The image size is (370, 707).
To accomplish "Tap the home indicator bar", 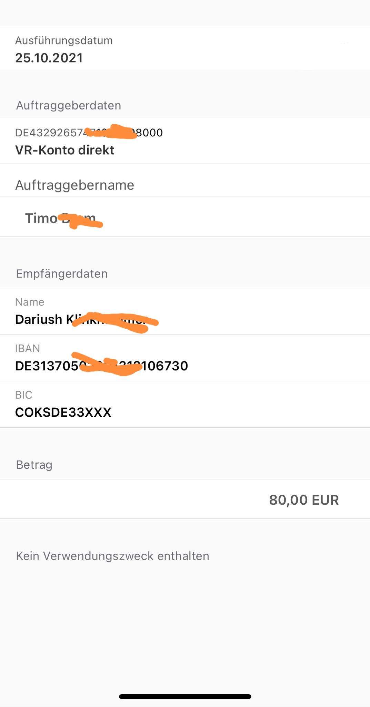I will 185,697.
